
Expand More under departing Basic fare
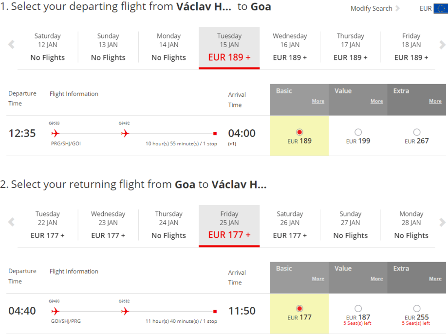tap(318, 101)
